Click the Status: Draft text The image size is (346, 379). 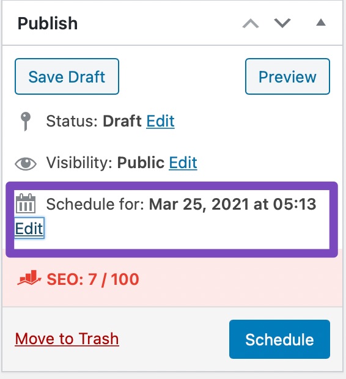(94, 121)
